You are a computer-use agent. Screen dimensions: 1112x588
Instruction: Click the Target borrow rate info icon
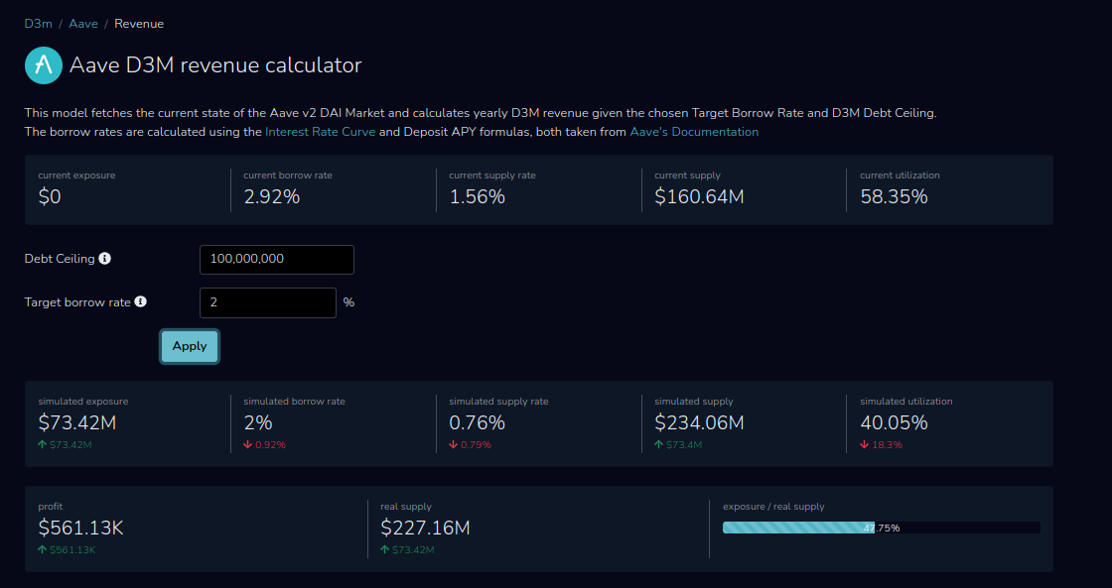pyautogui.click(x=140, y=301)
